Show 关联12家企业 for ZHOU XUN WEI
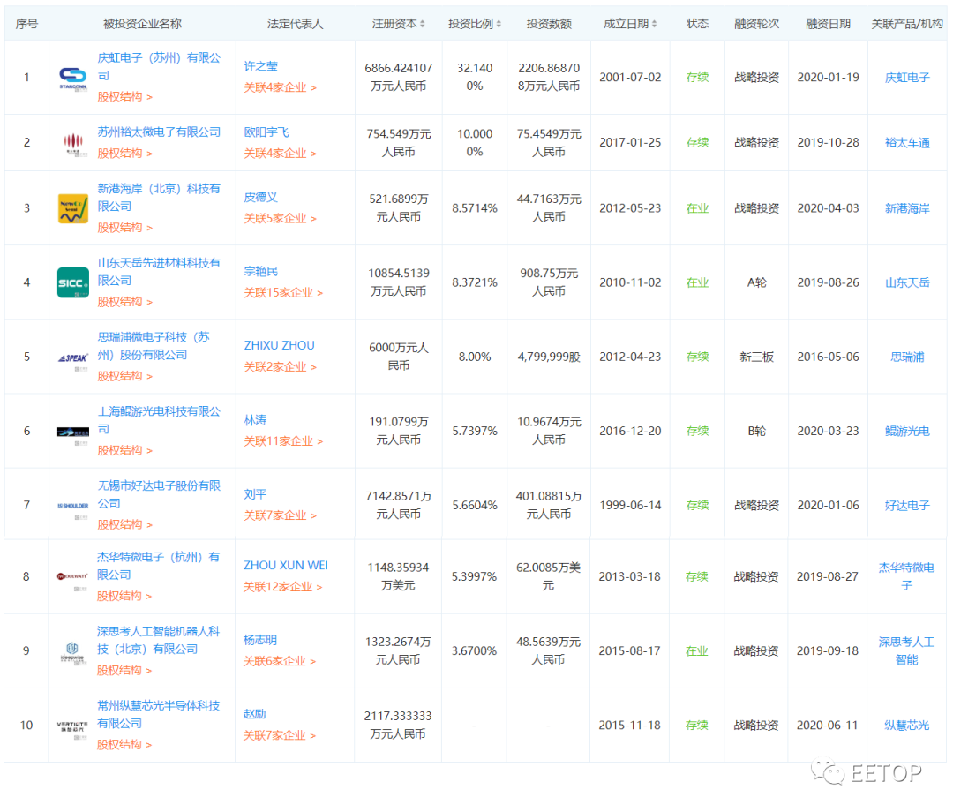The image size is (953, 812). pos(282,587)
